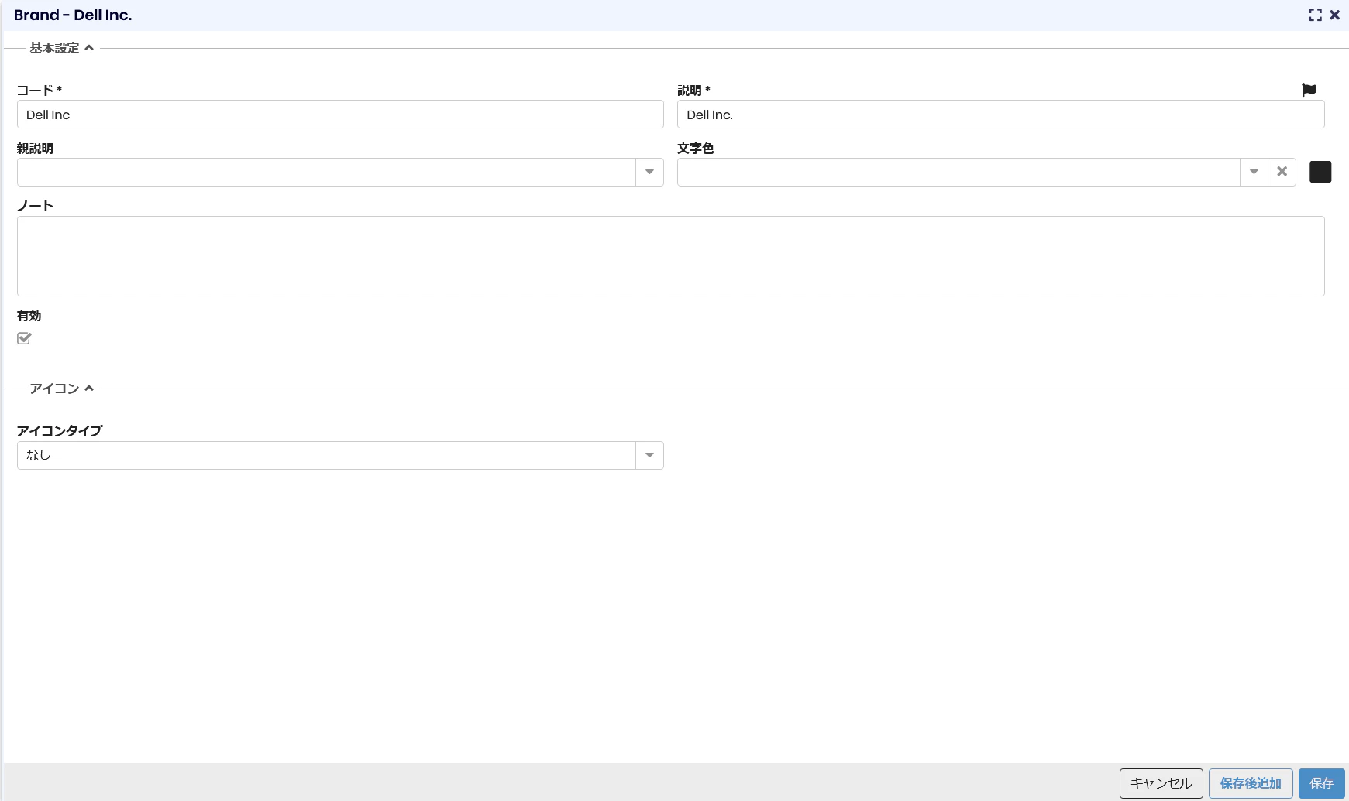Click the 親説明 label
The image size is (1349, 801).
[x=36, y=149]
